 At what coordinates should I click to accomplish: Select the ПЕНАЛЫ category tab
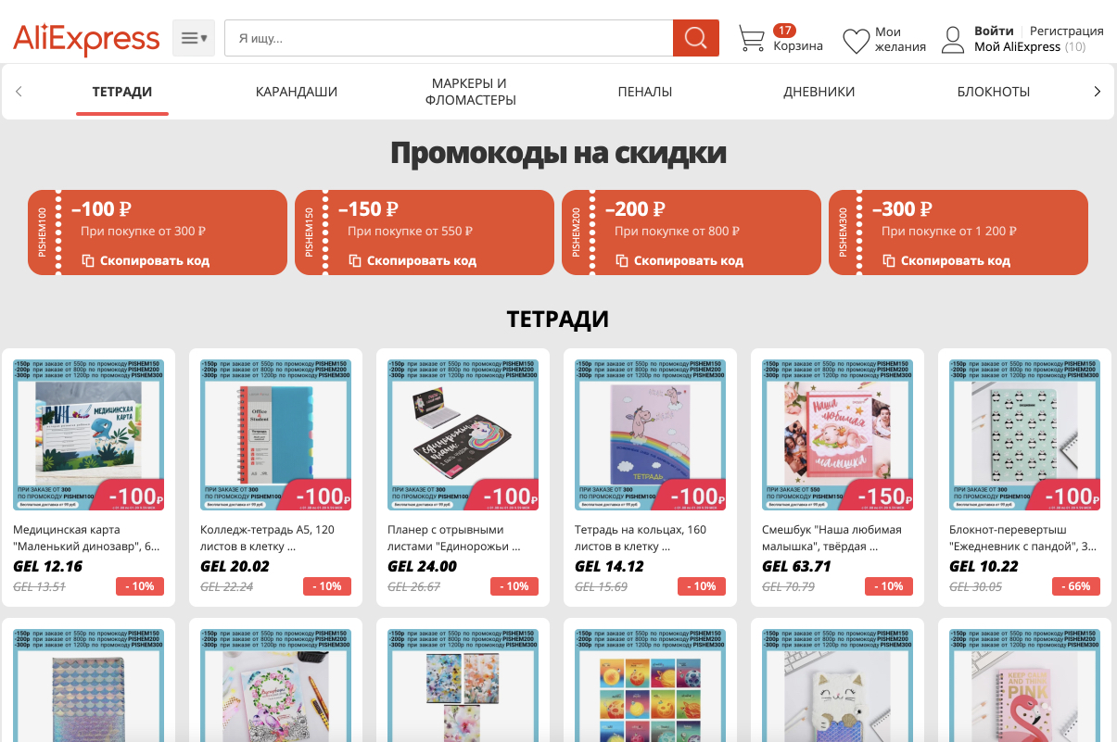pos(645,92)
